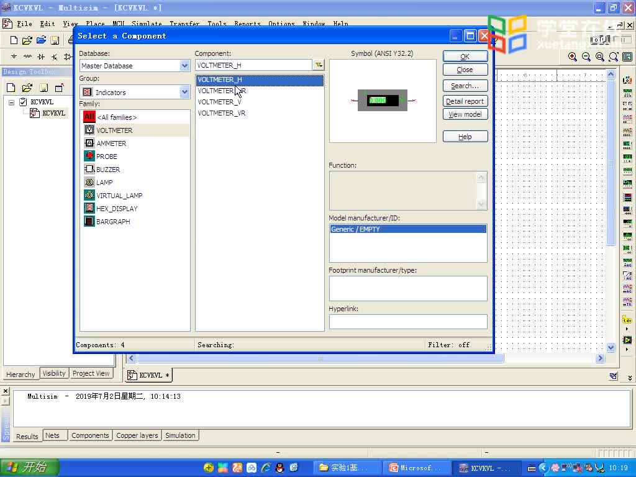Collapse the KCVKVL tree node
The height and width of the screenshot is (477, 636).
(11, 102)
